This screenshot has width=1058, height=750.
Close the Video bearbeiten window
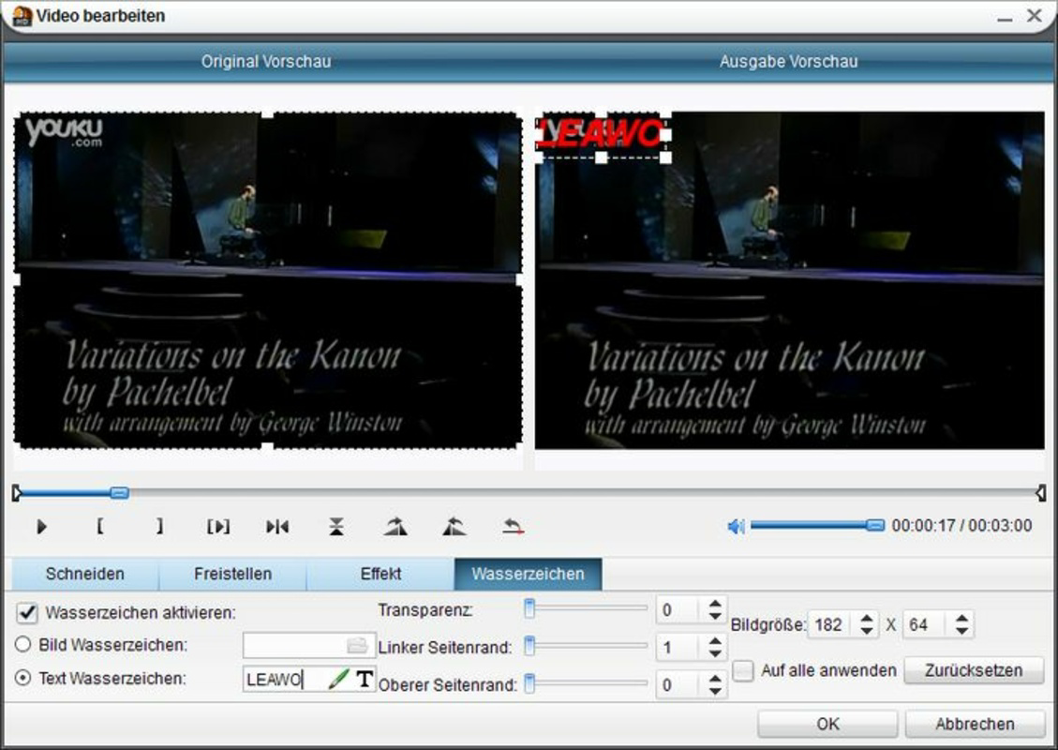(1035, 15)
